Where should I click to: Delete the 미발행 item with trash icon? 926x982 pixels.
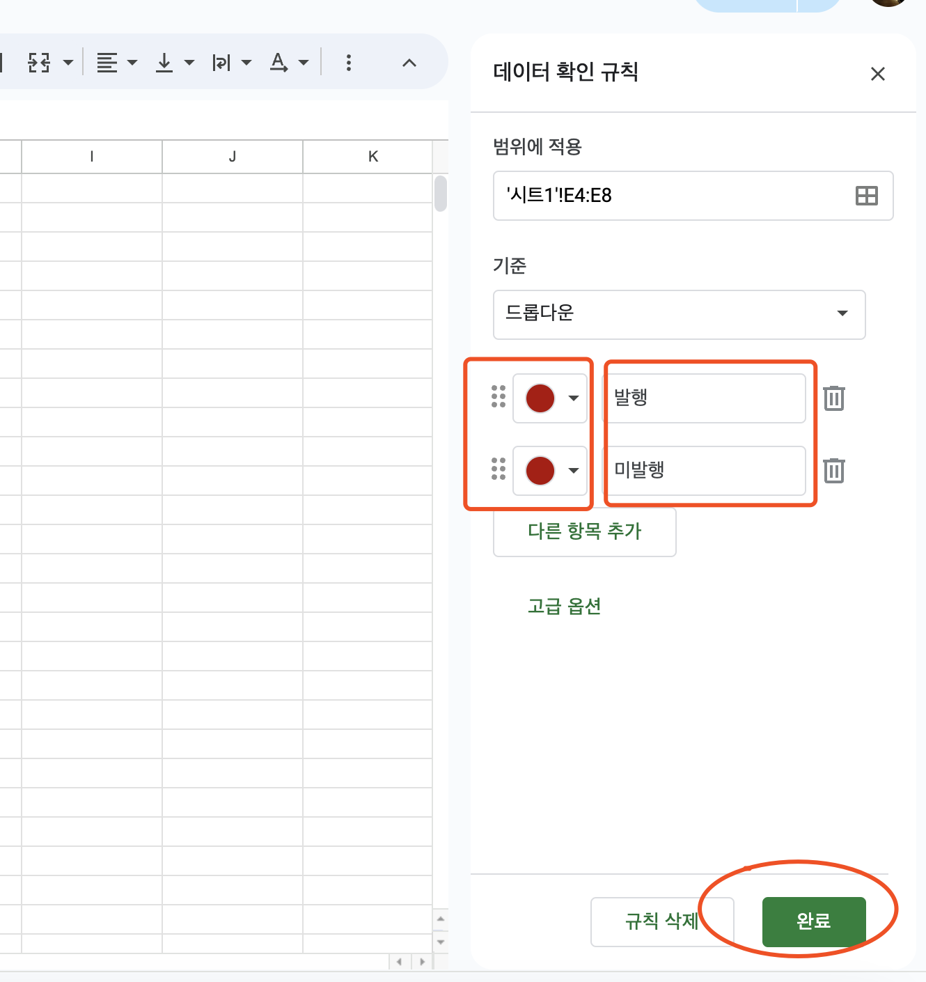click(833, 471)
